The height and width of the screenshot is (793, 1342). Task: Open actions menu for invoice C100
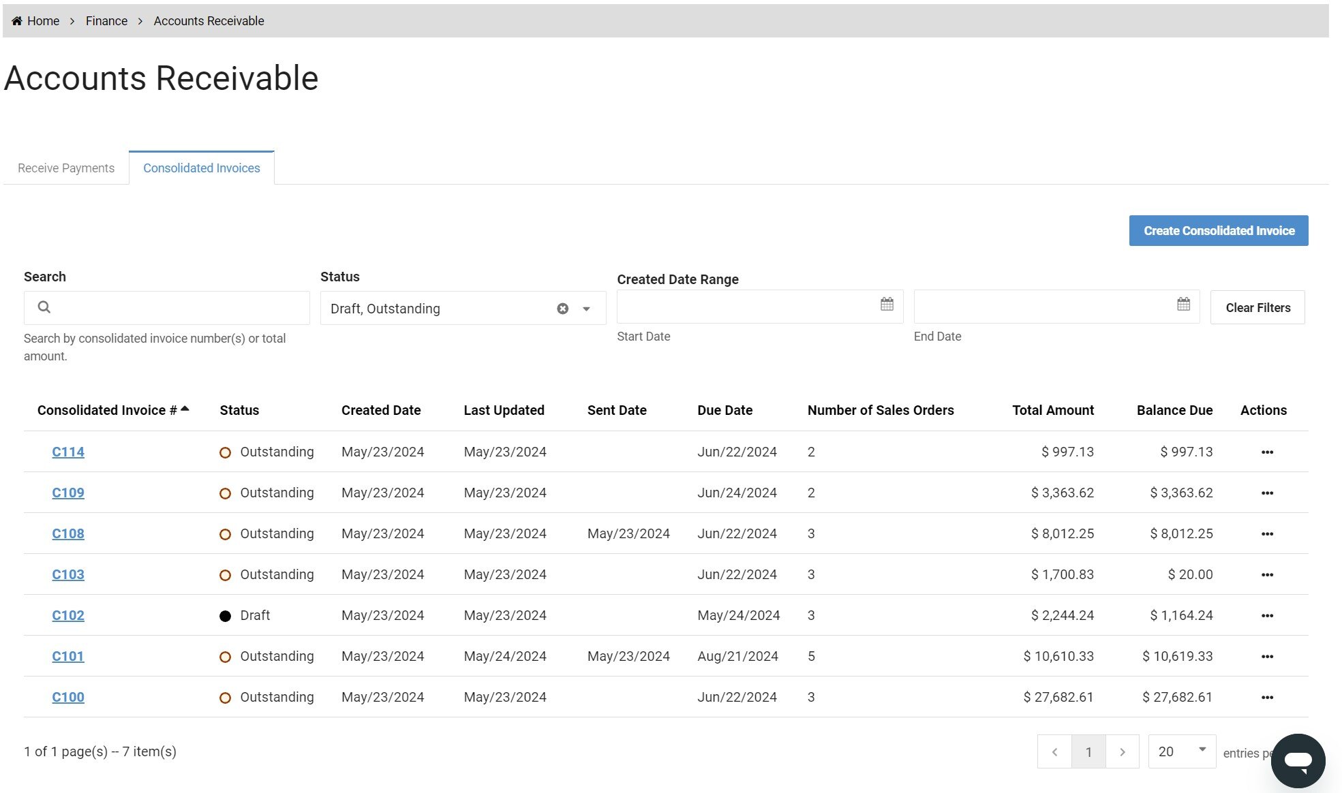coord(1267,698)
